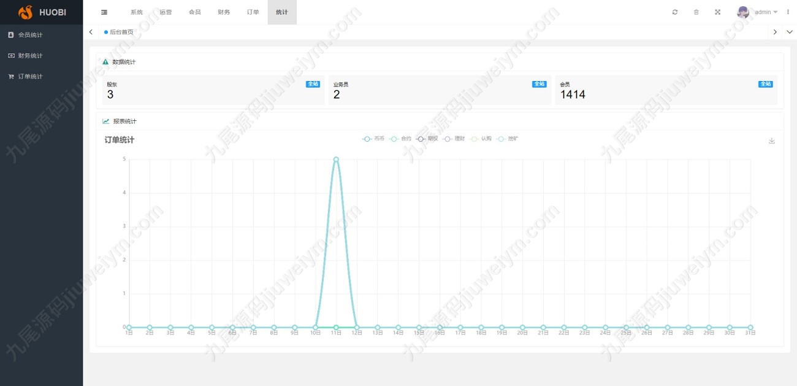
Task: Download the chart image via save icon
Action: 772,141
